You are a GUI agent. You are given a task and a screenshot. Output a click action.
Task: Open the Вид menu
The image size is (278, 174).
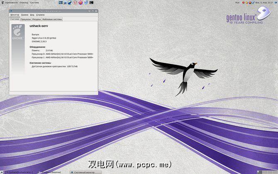coord(32,15)
